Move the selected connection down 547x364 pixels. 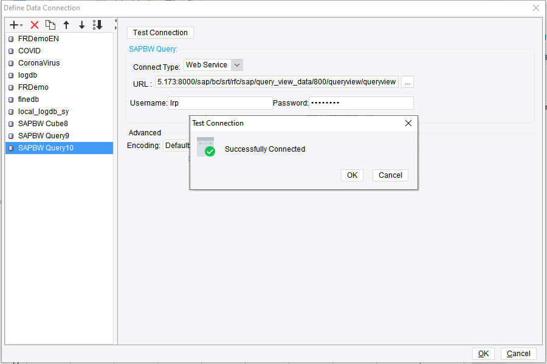pos(81,25)
